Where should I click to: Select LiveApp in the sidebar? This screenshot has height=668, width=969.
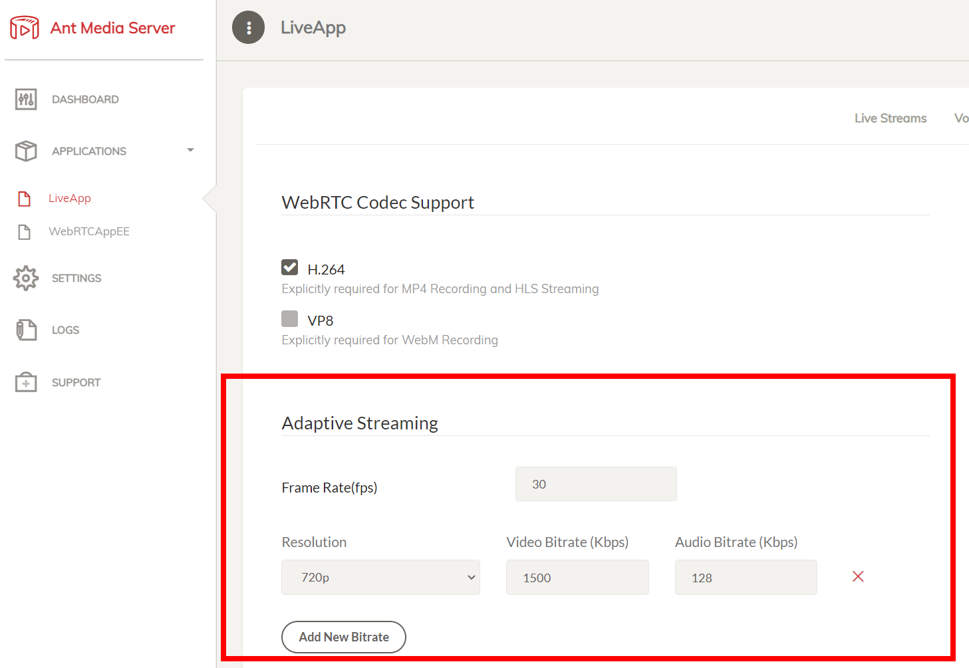70,198
